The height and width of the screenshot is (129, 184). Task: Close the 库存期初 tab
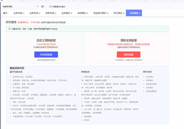(87, 13)
